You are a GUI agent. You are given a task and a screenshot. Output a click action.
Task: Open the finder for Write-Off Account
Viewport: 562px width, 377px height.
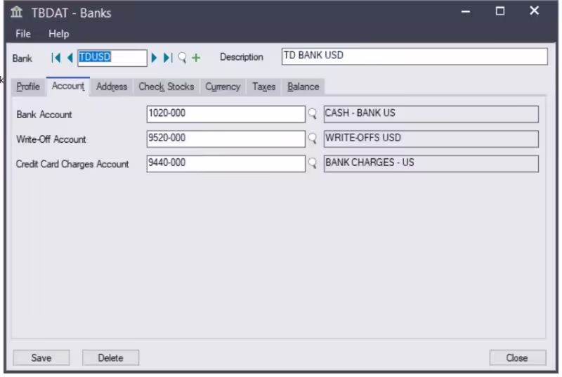tap(313, 139)
